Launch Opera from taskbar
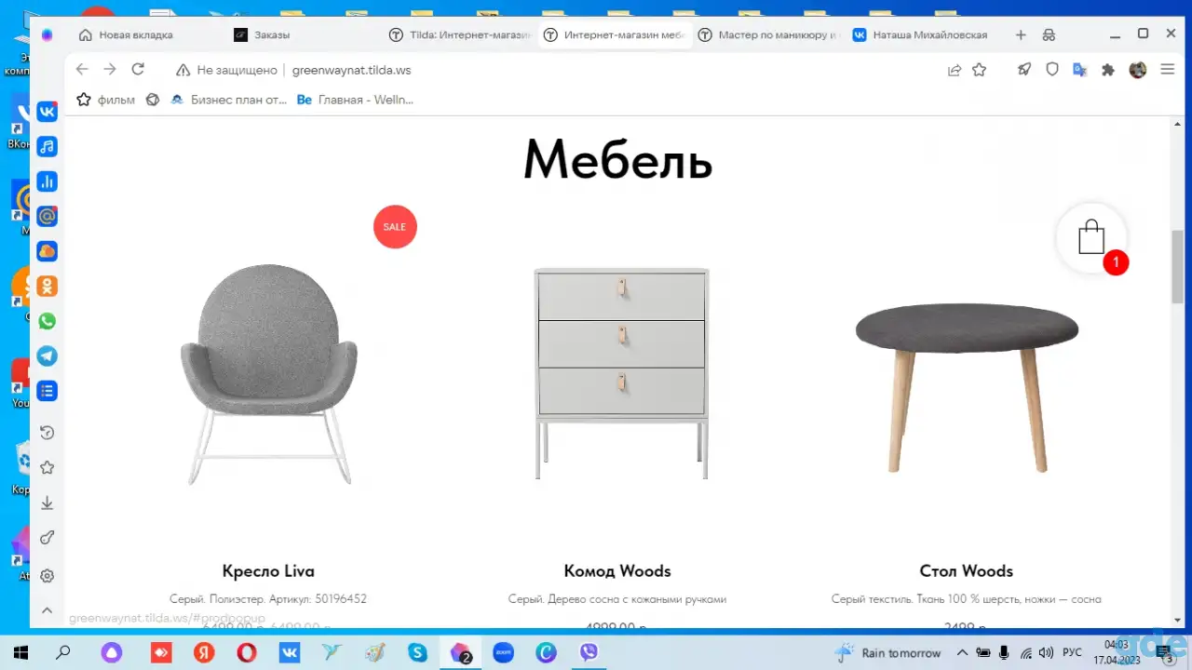 [247, 652]
